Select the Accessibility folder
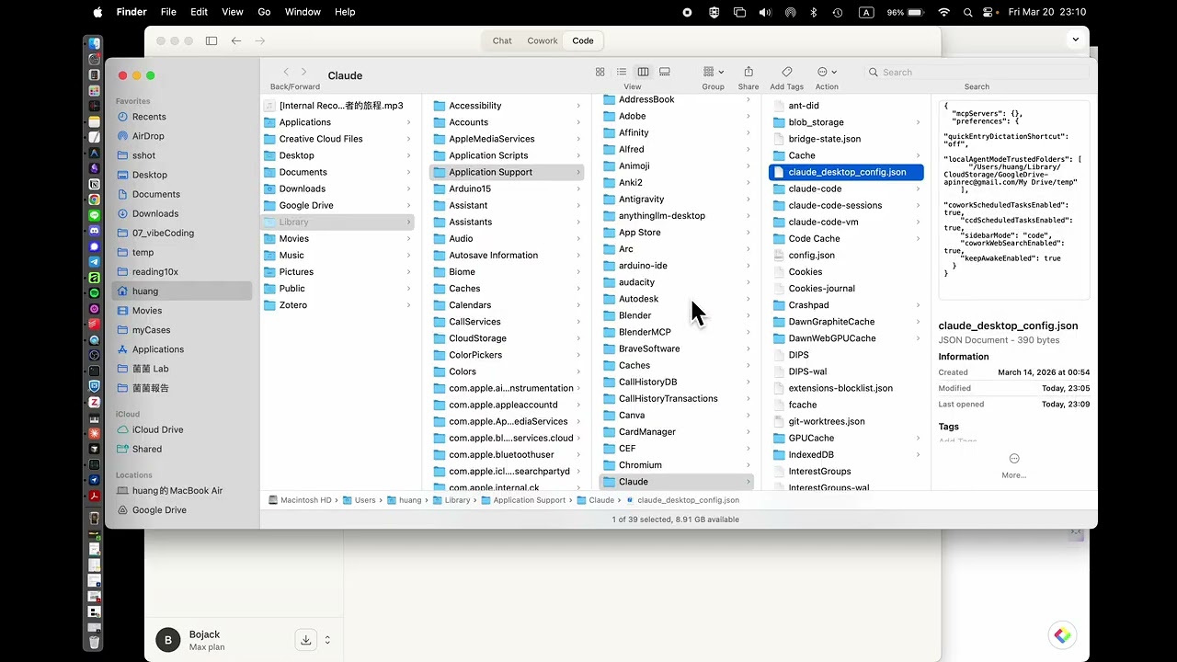This screenshot has height=662, width=1177. [474, 106]
